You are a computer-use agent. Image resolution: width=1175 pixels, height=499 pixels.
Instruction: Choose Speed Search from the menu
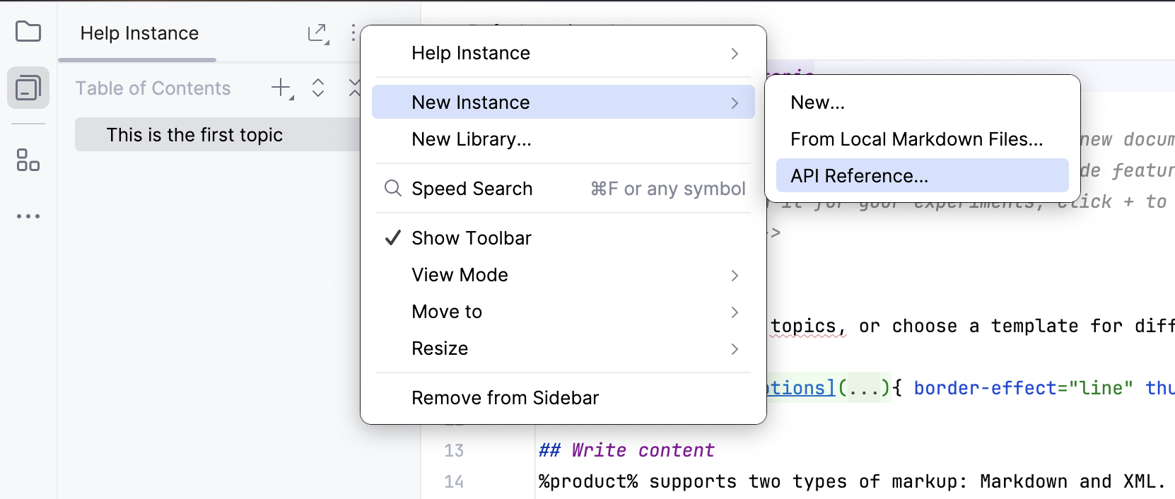tap(563, 189)
